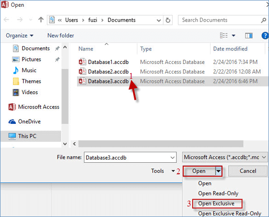Expand the File name dropdown arrow
Screen dimensions: 269x217
coord(173,157)
